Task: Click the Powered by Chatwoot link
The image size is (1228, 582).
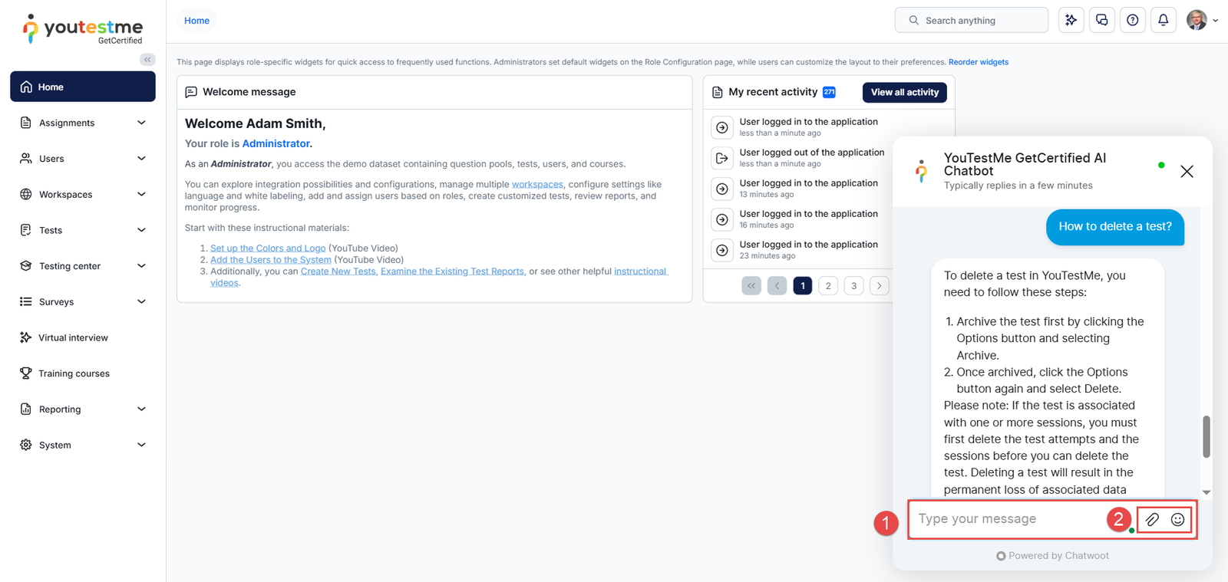Action: [x=1052, y=556]
